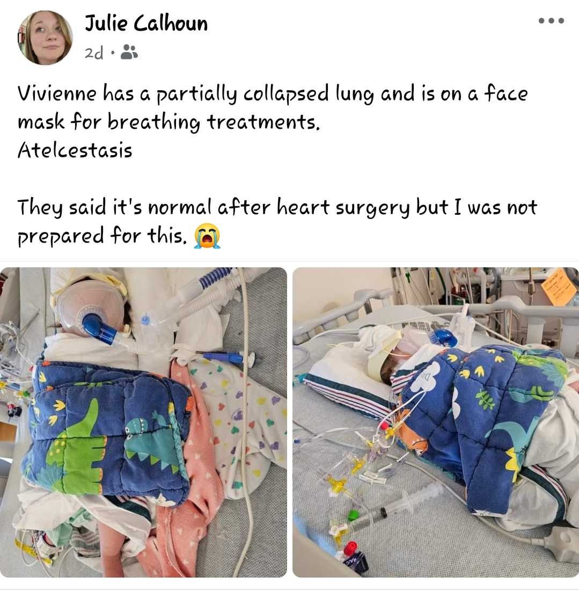
Task: Click the Julie Calhoun name link
Action: click(x=146, y=23)
